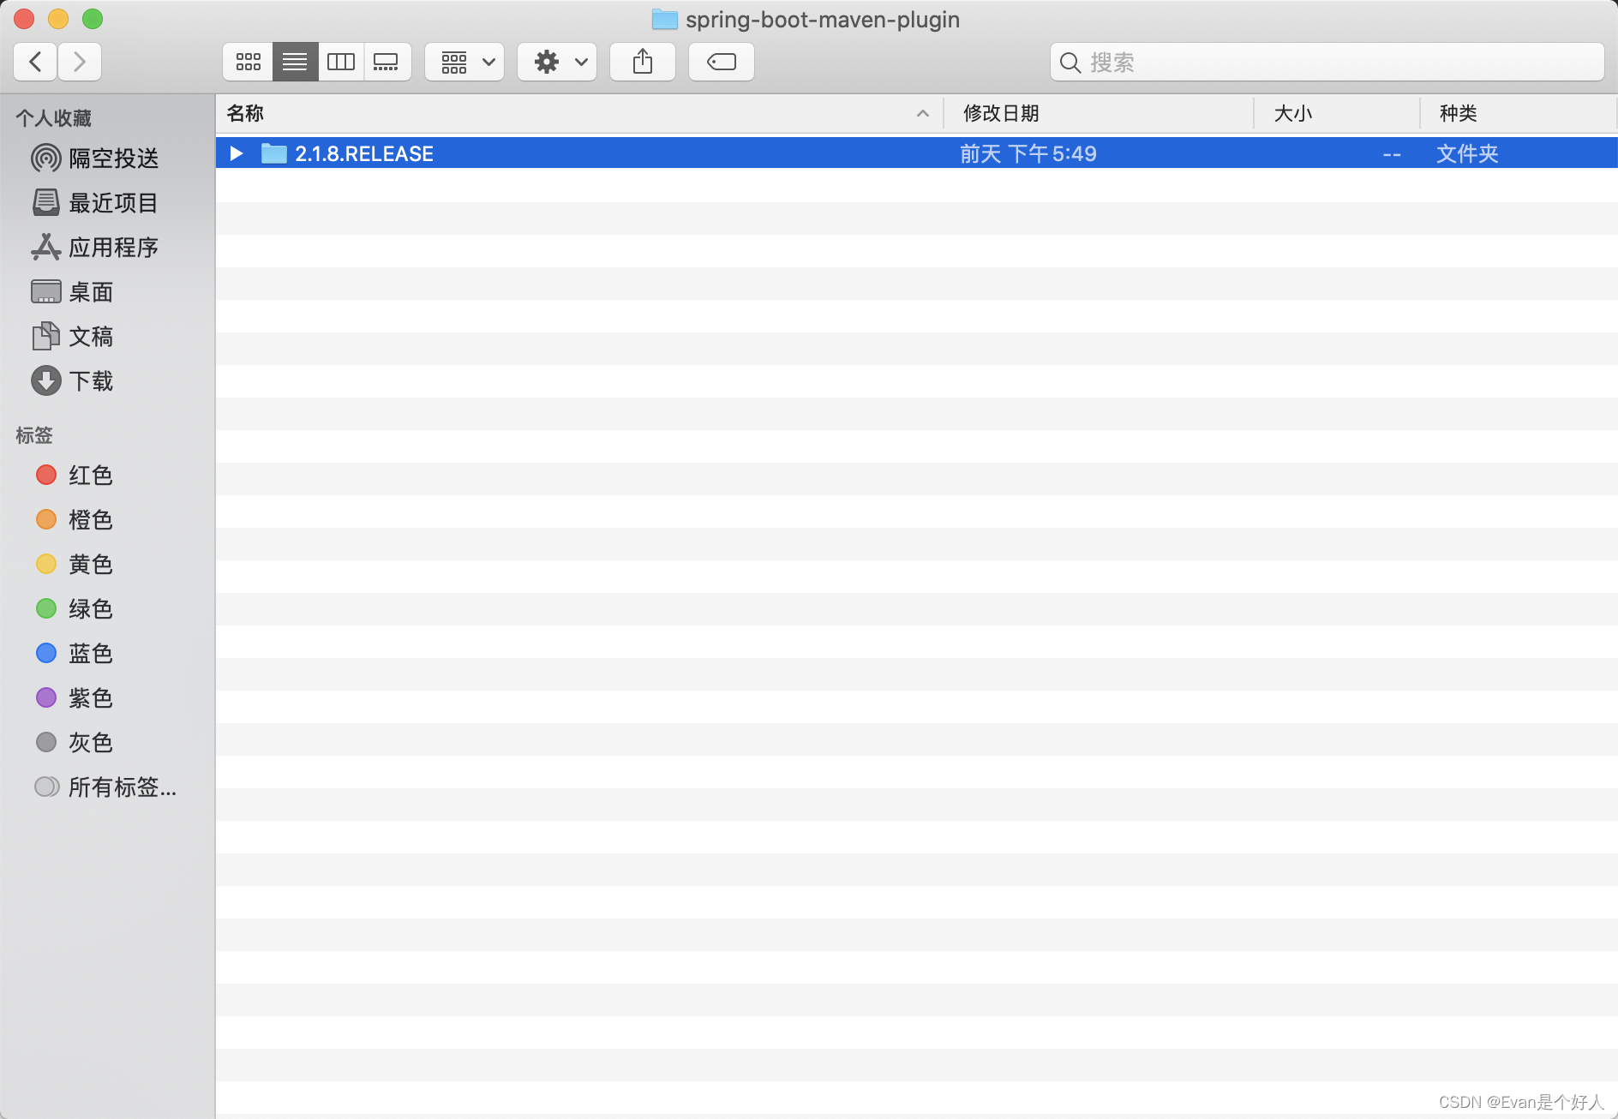Switch to column view

tap(341, 62)
